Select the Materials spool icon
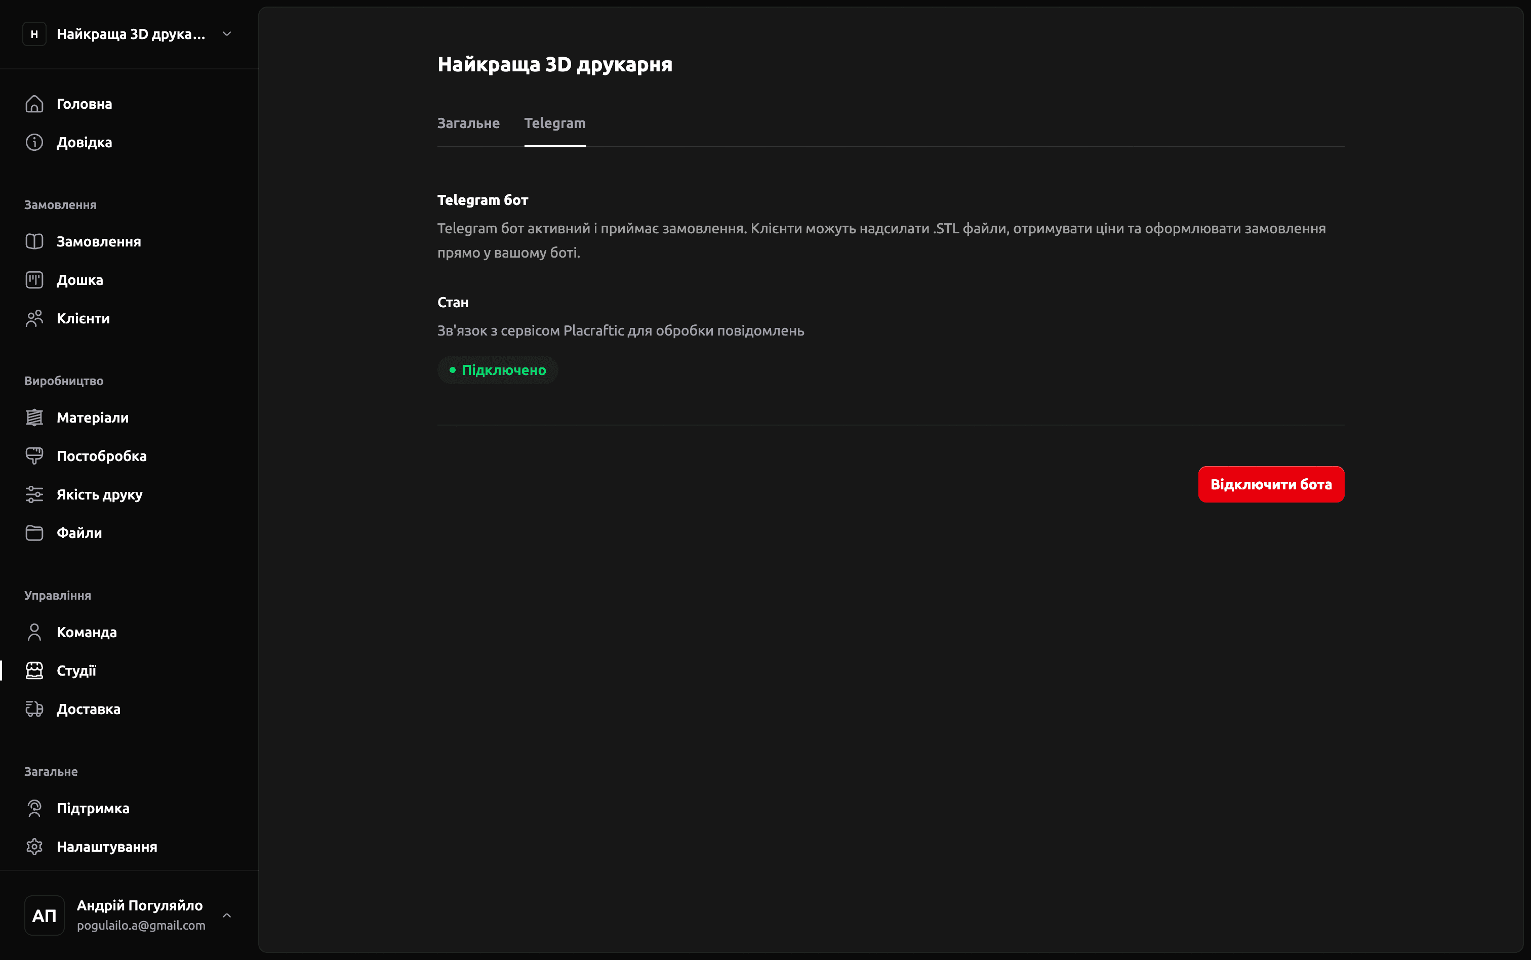The image size is (1531, 960). [x=34, y=417]
